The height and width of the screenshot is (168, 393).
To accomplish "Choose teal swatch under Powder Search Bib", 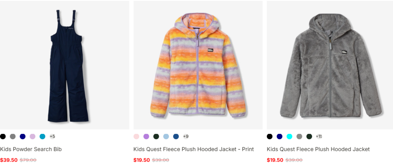I will (43, 137).
